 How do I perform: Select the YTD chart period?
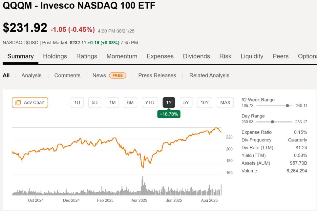point(150,102)
